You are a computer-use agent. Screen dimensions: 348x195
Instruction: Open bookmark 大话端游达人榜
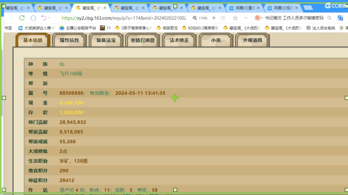pyautogui.click(x=36, y=28)
